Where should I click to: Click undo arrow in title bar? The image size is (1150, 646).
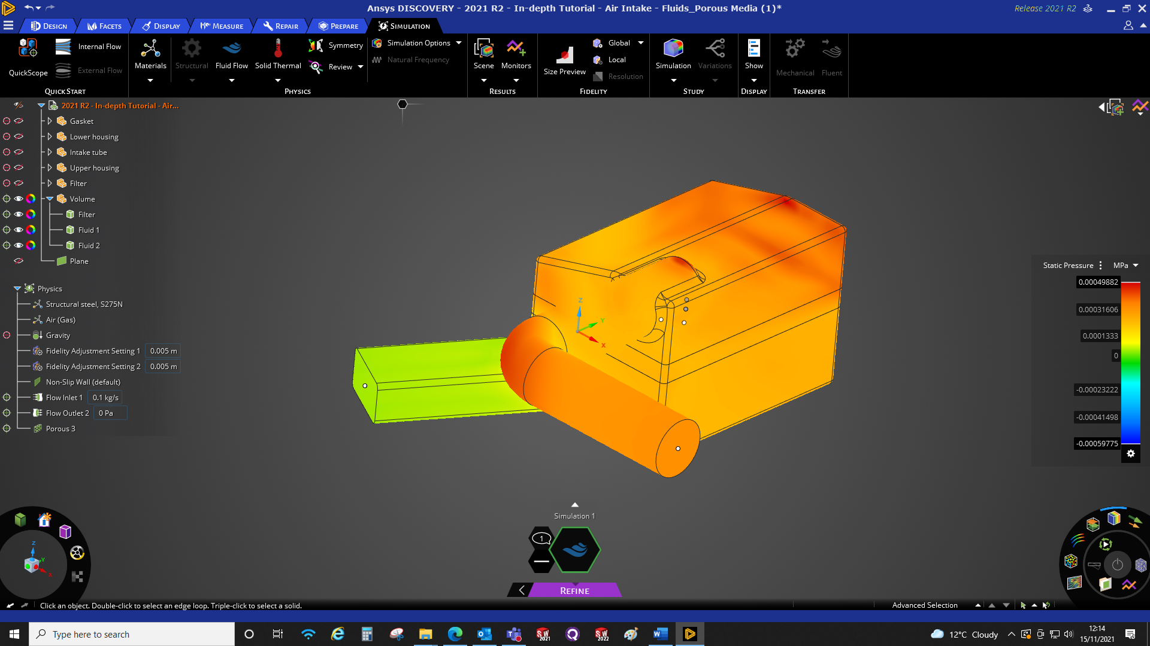click(x=29, y=8)
